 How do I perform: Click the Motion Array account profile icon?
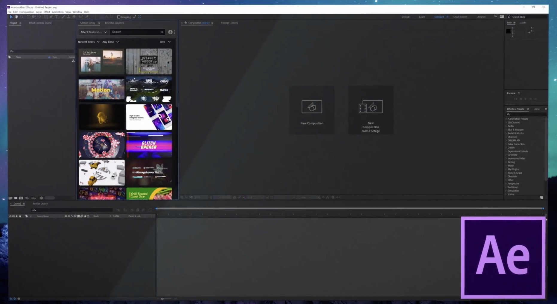pyautogui.click(x=170, y=32)
